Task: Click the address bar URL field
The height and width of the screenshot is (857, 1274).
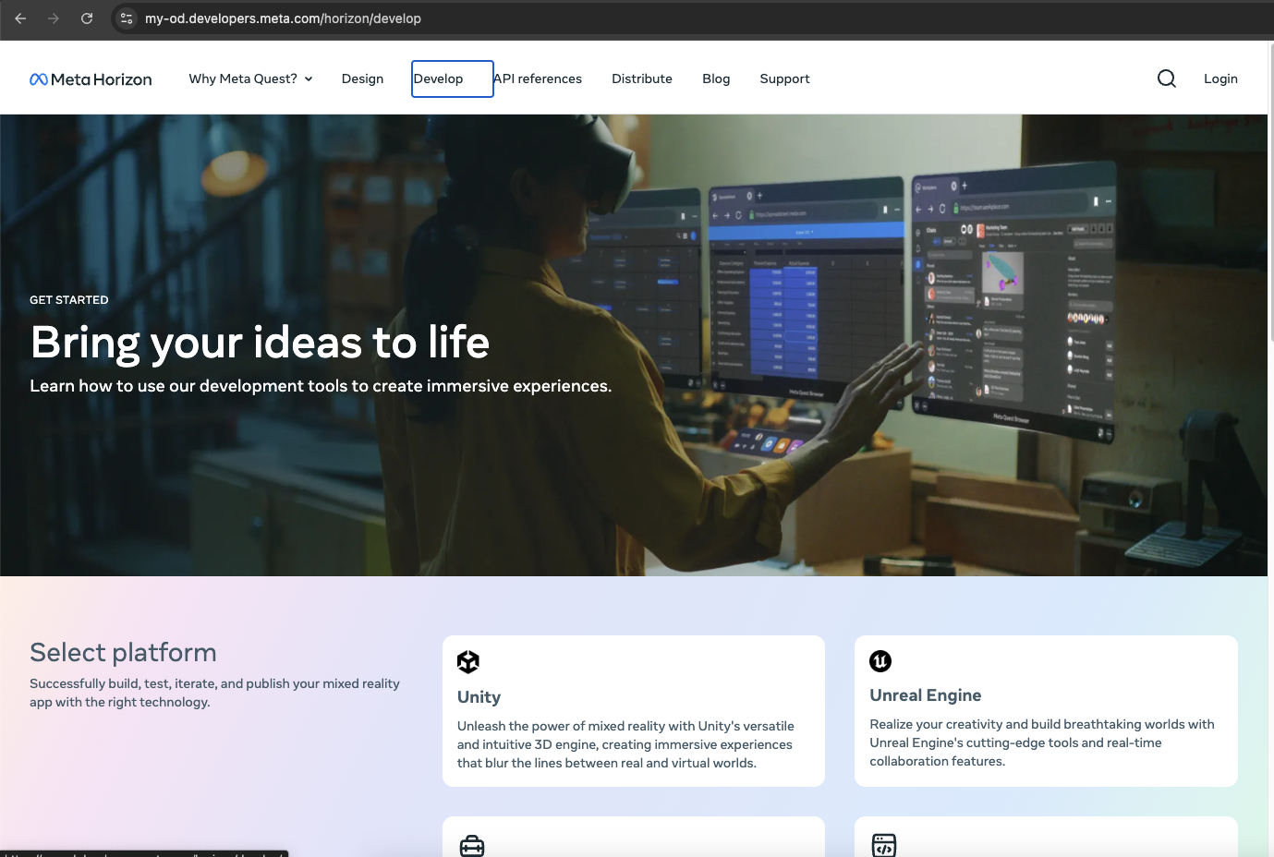Action: pos(693,18)
